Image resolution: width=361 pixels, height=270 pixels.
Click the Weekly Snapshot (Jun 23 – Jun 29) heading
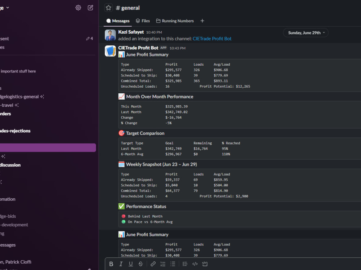161,164
